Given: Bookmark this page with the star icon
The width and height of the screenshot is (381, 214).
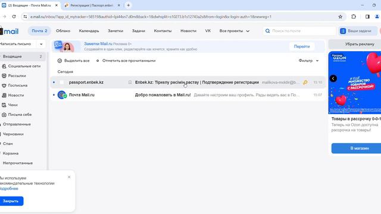Looking at the screenshot, I should tap(340, 17).
